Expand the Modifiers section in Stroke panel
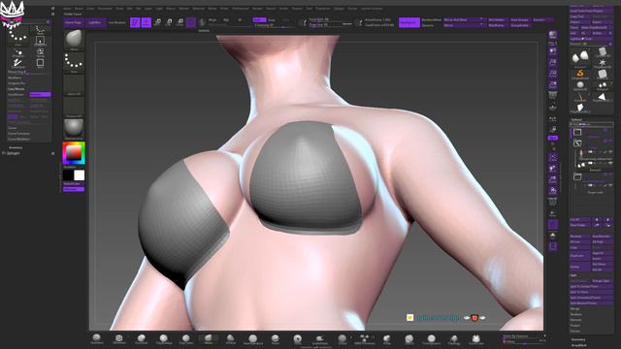621x349 pixels. pos(16,78)
